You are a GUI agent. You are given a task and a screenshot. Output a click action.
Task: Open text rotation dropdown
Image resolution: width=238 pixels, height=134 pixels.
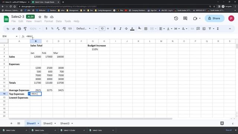coord(184,29)
